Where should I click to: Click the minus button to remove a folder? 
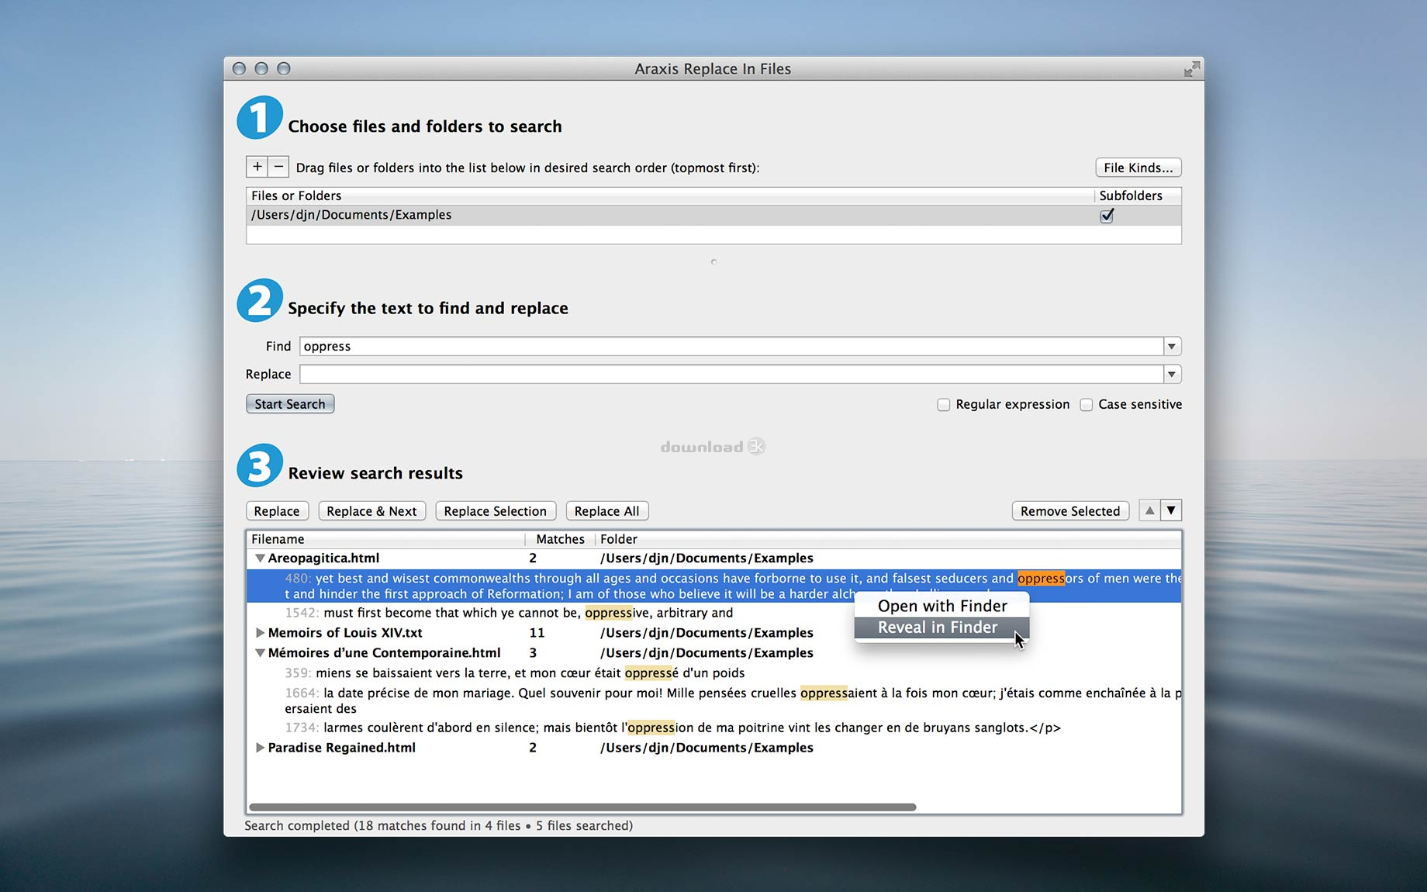[278, 167]
